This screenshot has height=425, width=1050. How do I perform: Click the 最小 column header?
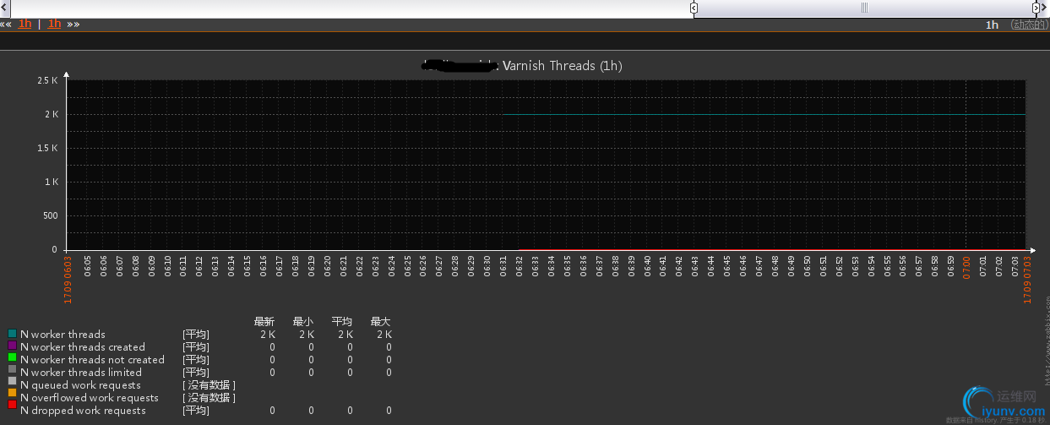[x=303, y=322]
